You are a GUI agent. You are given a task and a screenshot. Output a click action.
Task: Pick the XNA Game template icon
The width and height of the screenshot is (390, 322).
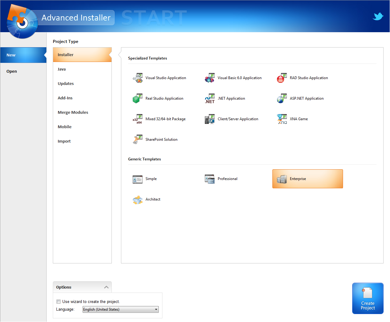282,119
